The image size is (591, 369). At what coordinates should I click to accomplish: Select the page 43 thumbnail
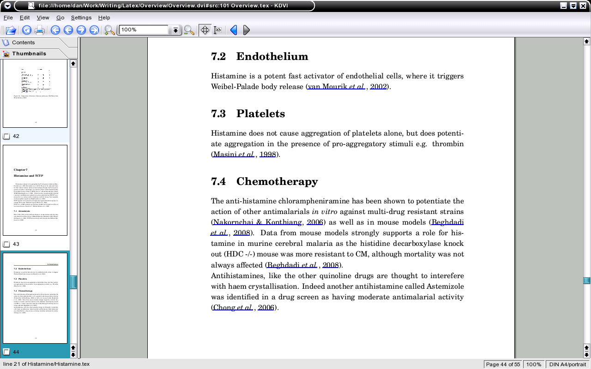(x=35, y=190)
